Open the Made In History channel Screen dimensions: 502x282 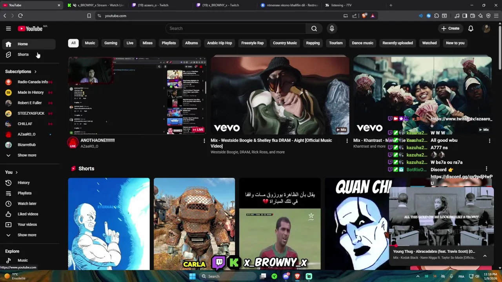click(28, 92)
